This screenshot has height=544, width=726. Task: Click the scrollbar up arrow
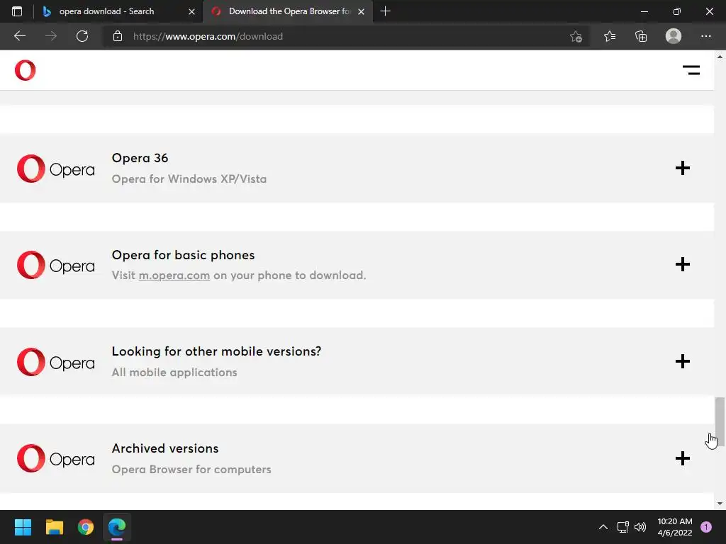tap(720, 57)
